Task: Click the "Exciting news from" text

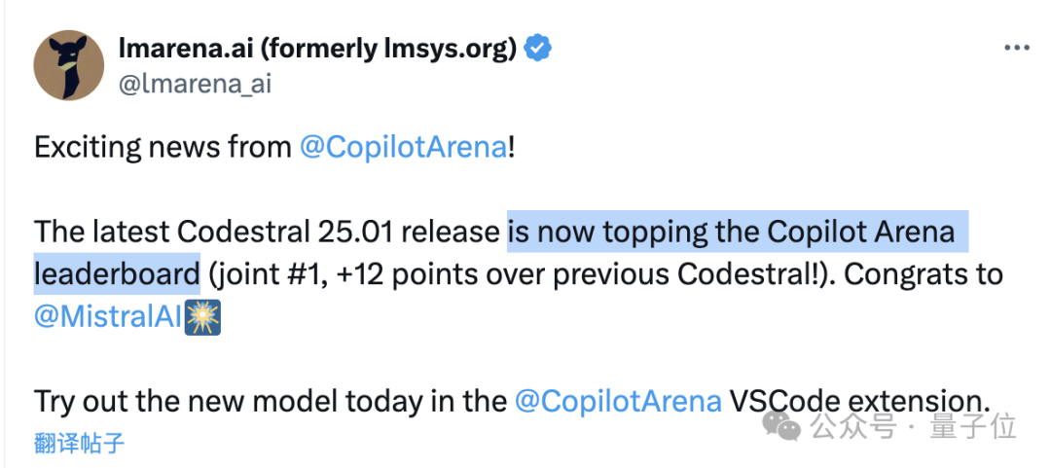Action: coord(163,148)
